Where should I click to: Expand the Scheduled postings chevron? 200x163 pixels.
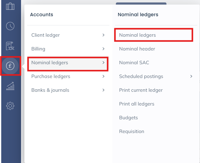pyautogui.click(x=191, y=76)
